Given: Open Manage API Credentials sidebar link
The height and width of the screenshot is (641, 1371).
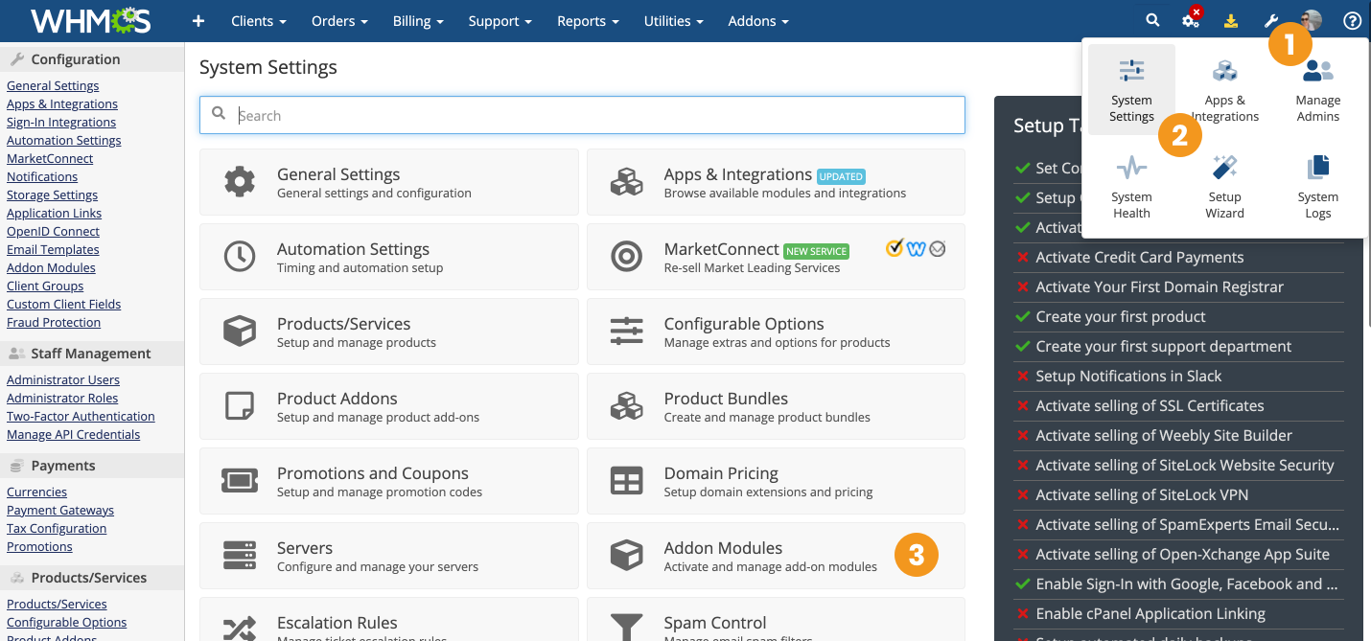Looking at the screenshot, I should [73, 434].
